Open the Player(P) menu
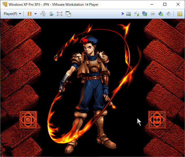 12,14
